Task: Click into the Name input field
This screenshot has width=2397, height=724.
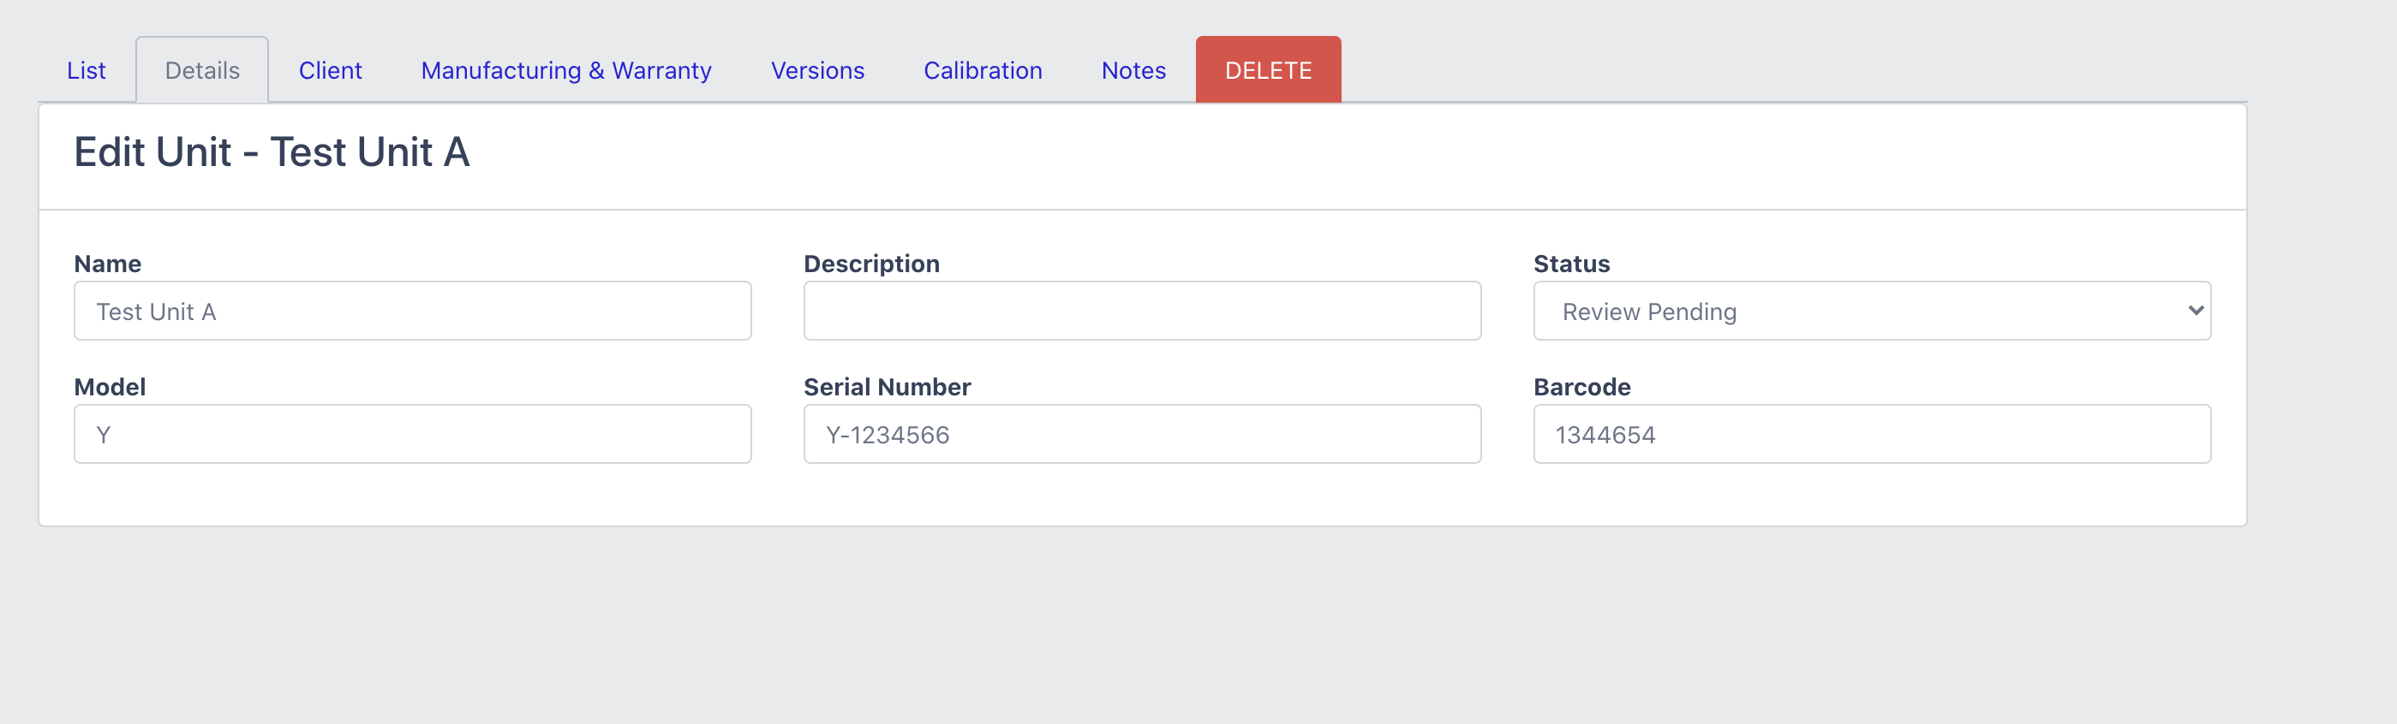Action: [x=412, y=312]
